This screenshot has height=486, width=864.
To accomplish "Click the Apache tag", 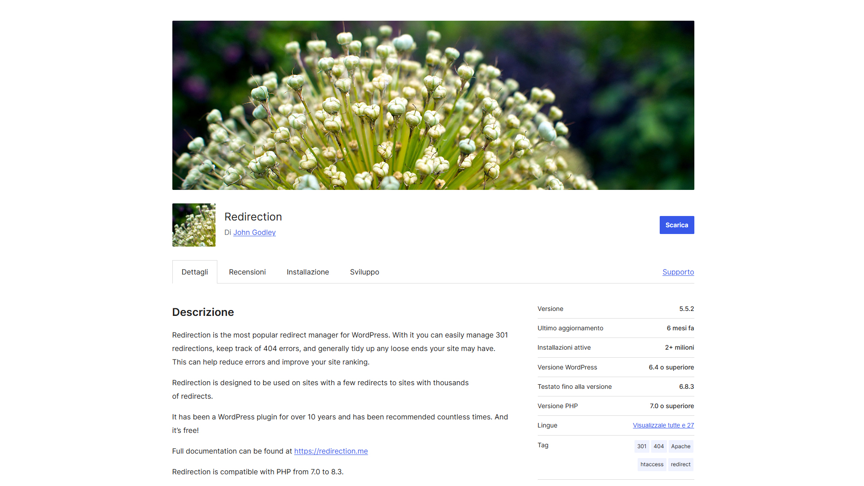I will tap(681, 446).
